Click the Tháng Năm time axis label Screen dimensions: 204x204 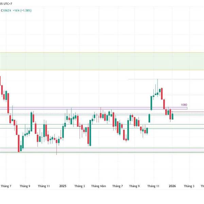99,186
